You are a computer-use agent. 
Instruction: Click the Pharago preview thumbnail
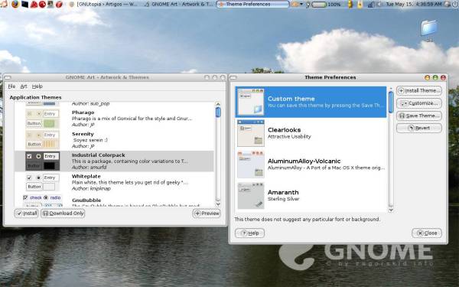tap(42, 119)
